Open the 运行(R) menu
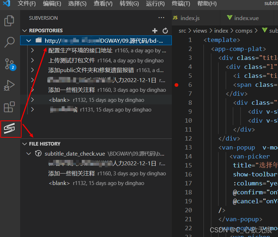Screen dimensions: 278x237 click(155, 3)
